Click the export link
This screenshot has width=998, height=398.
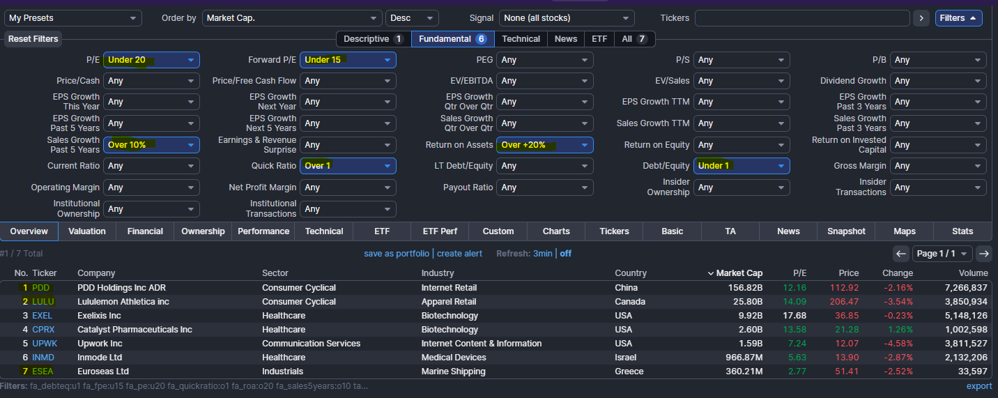(x=979, y=386)
